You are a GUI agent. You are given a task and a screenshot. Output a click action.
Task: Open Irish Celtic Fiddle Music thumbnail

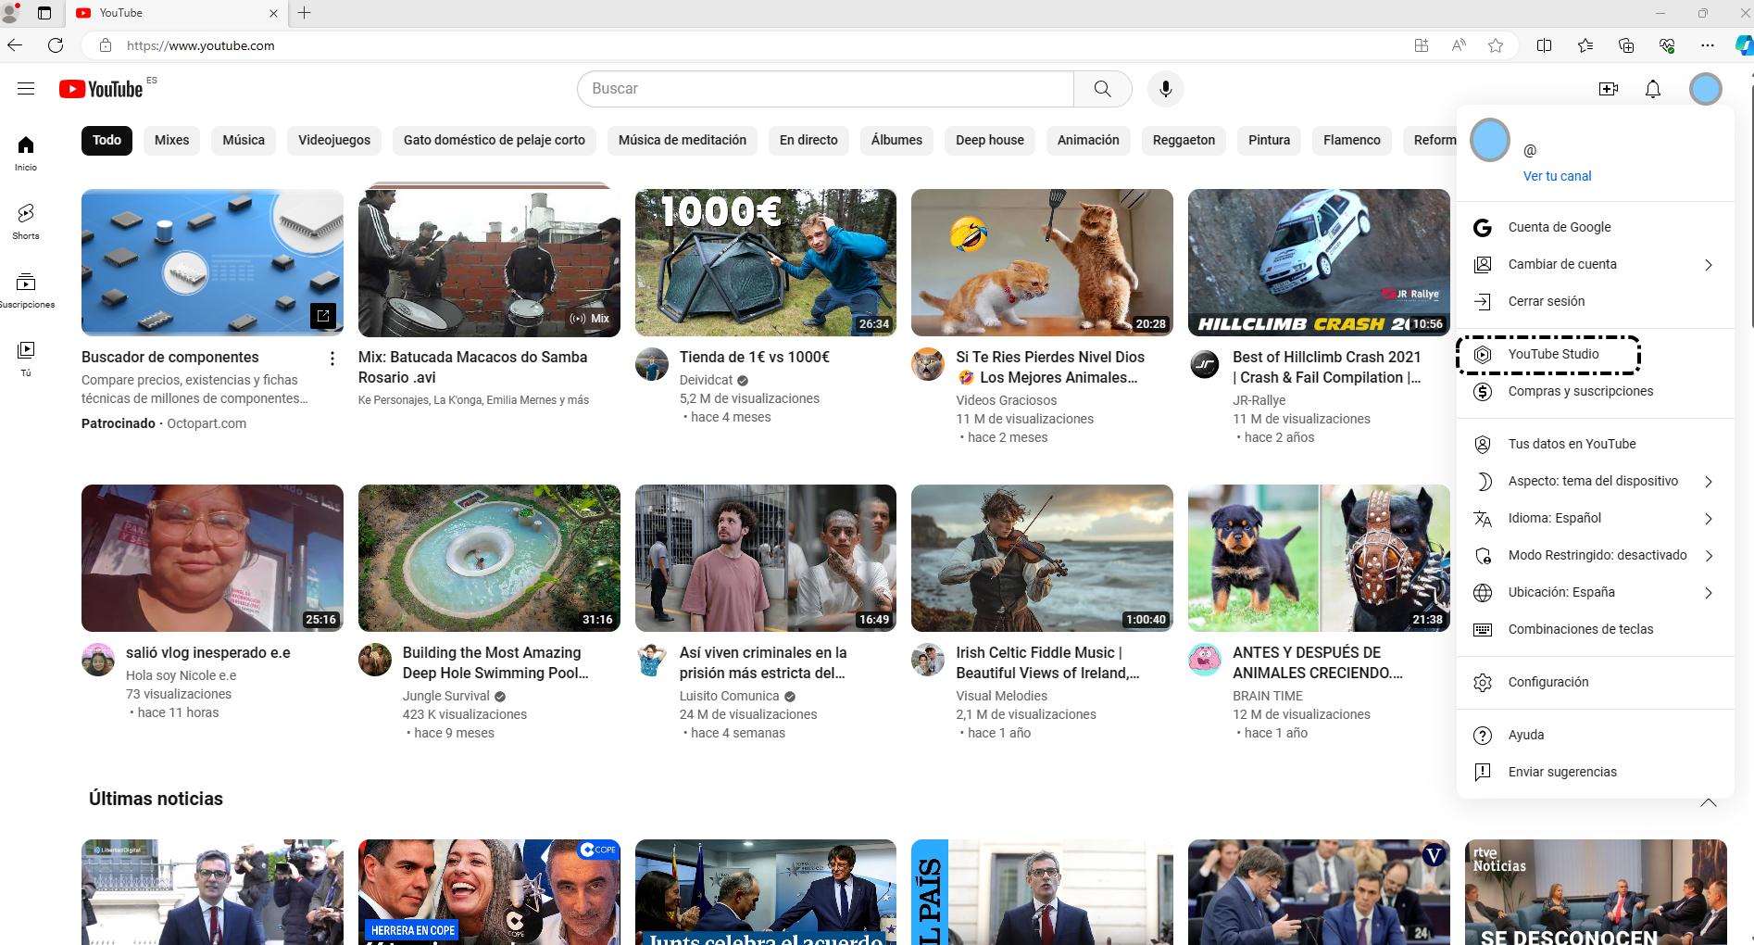point(1042,558)
